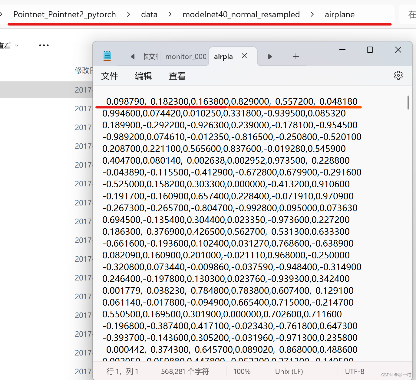
Task: Click line starting -0.320800,0.073440
Action: pyautogui.click(x=232, y=267)
